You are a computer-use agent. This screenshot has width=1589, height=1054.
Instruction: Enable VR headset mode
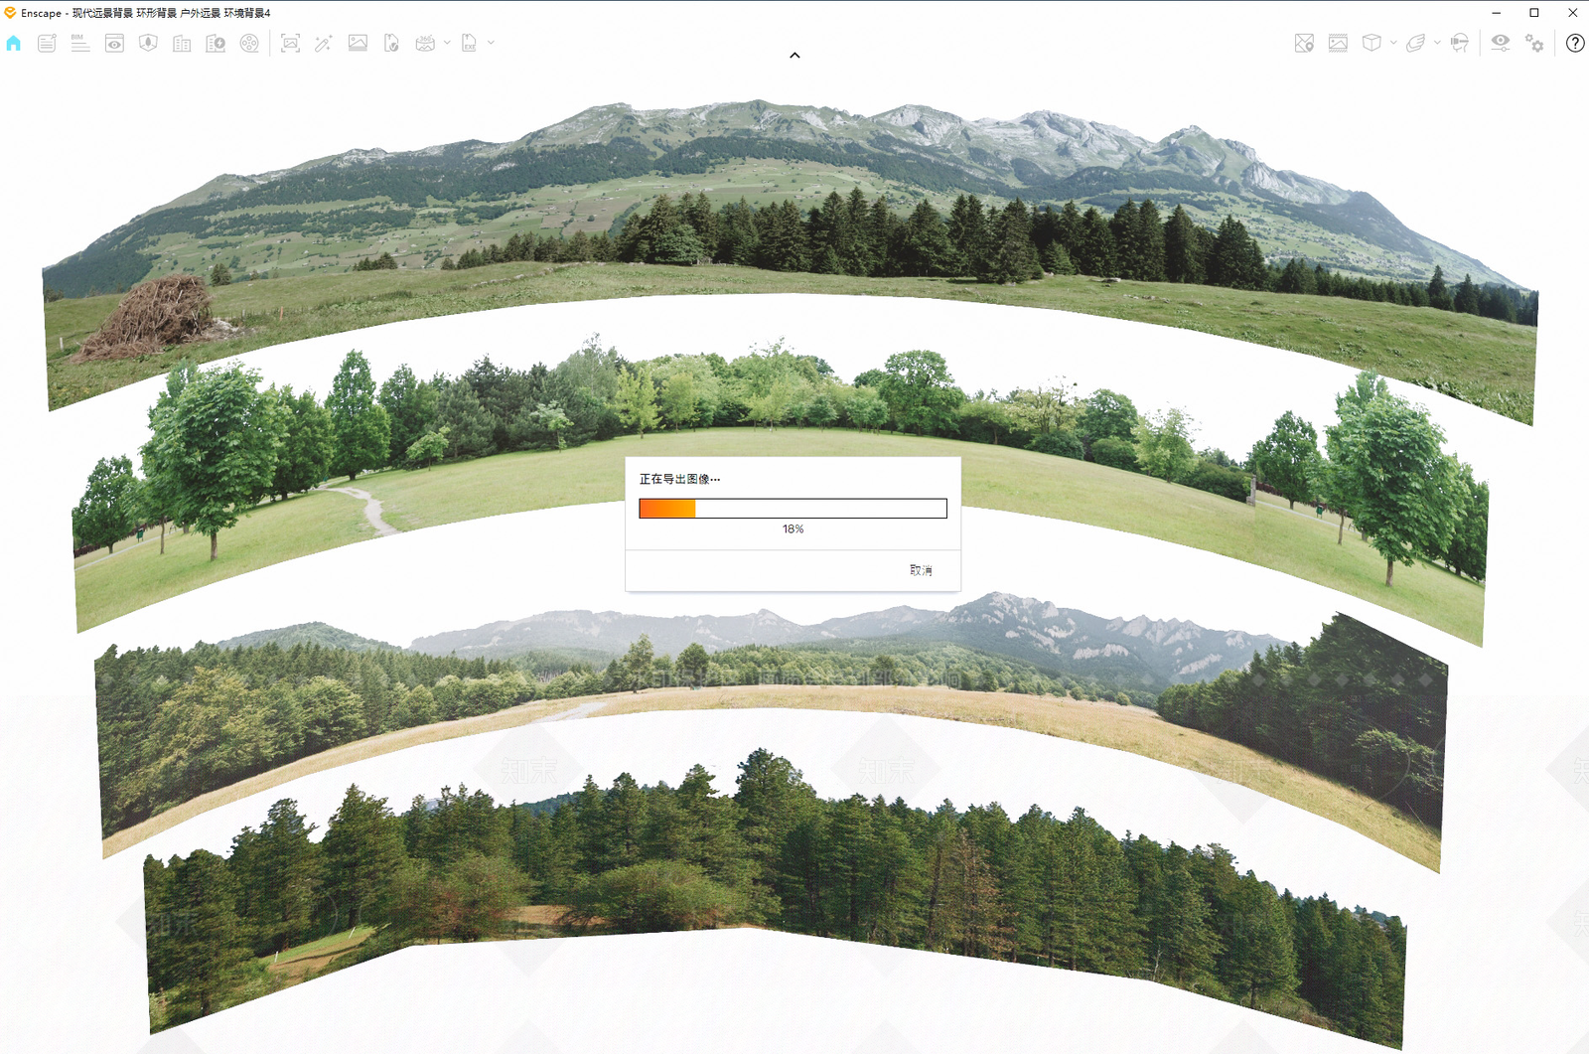tap(1459, 44)
